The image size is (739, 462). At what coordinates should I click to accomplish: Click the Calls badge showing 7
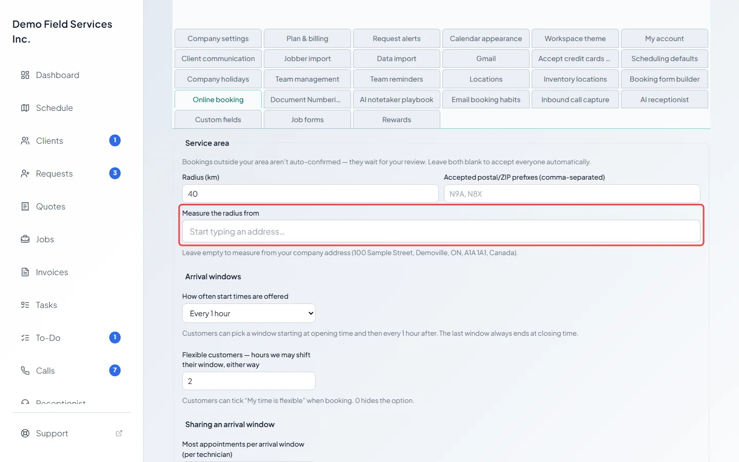pyautogui.click(x=115, y=371)
